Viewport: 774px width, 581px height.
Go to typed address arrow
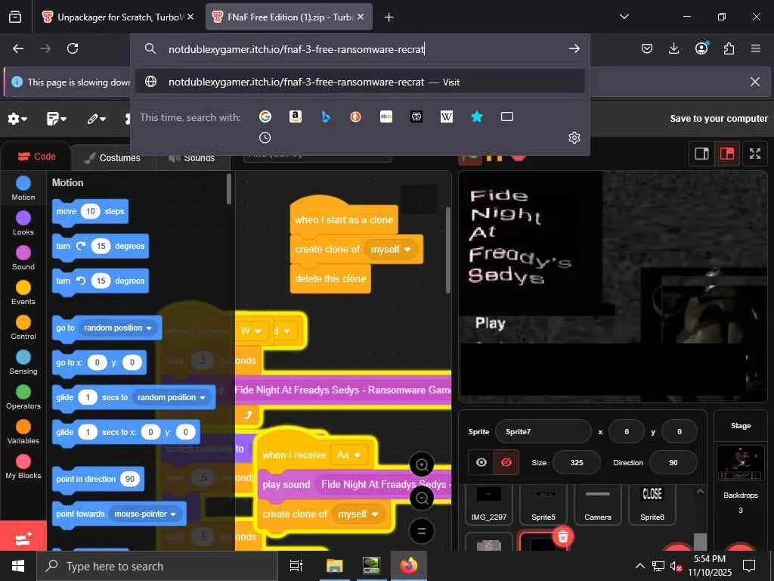574,48
